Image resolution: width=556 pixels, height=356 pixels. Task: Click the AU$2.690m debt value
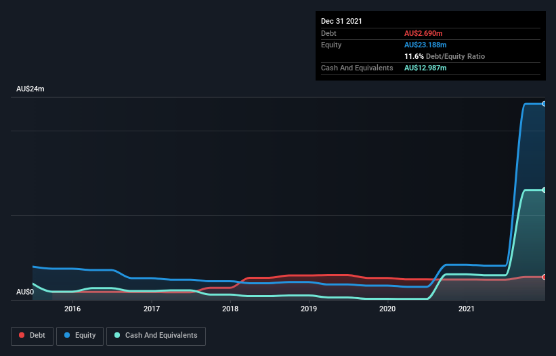tap(423, 33)
